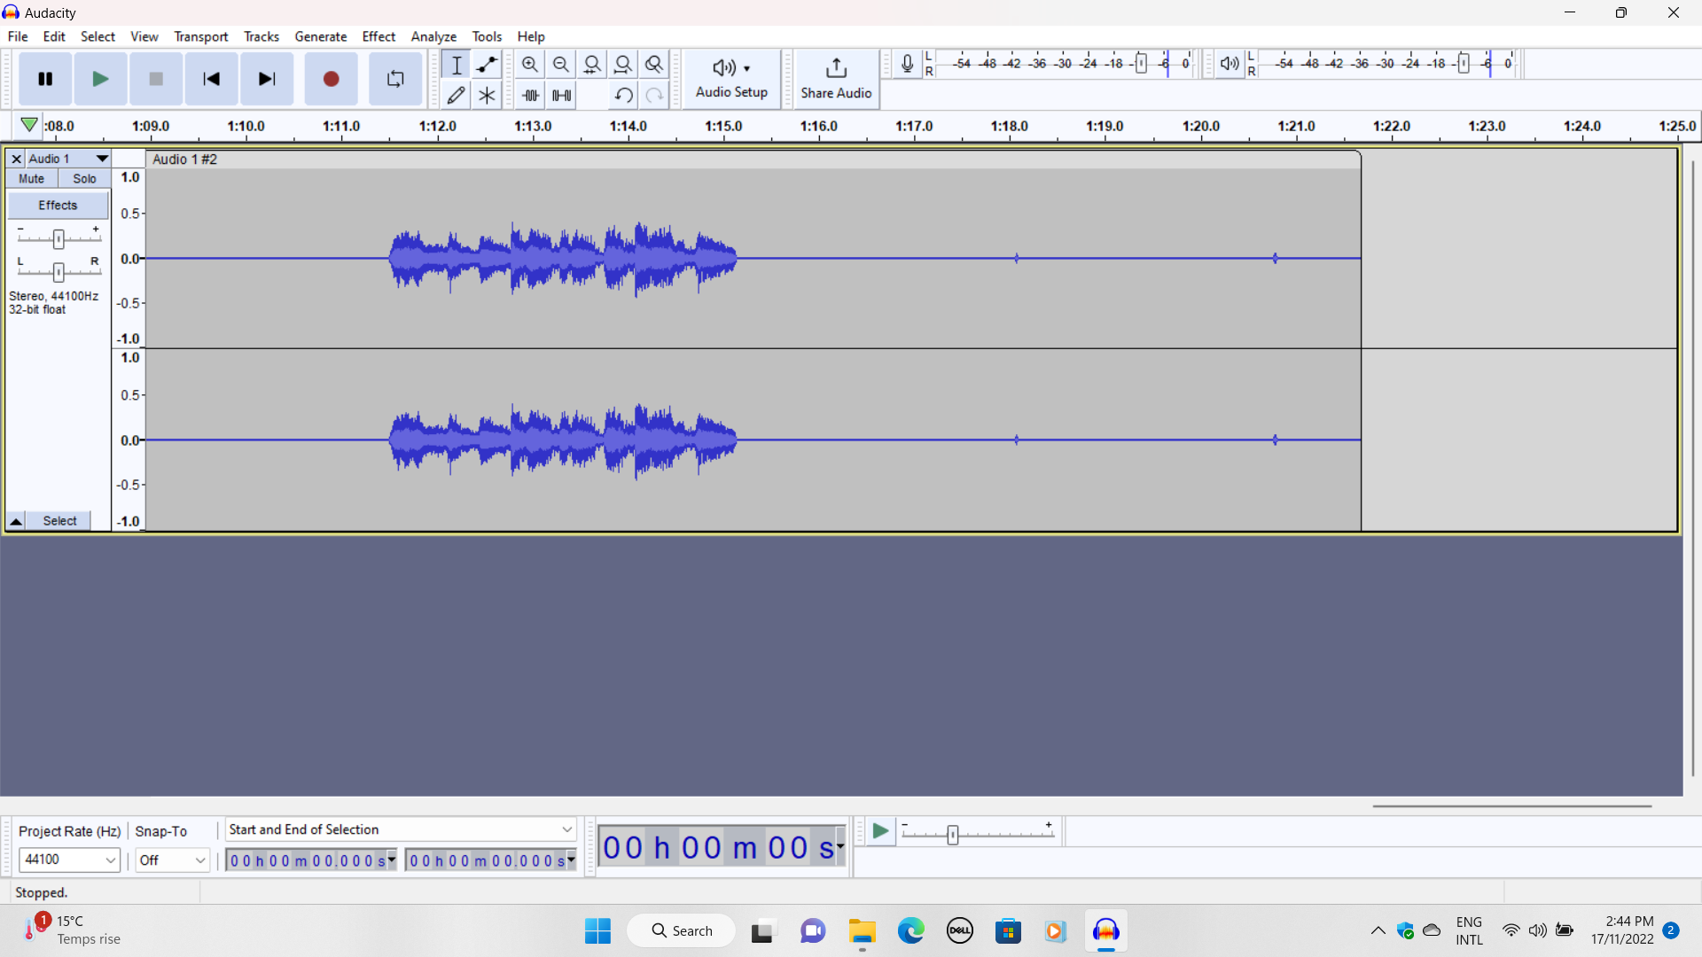Click the Effects button on the track panel

click(58, 205)
